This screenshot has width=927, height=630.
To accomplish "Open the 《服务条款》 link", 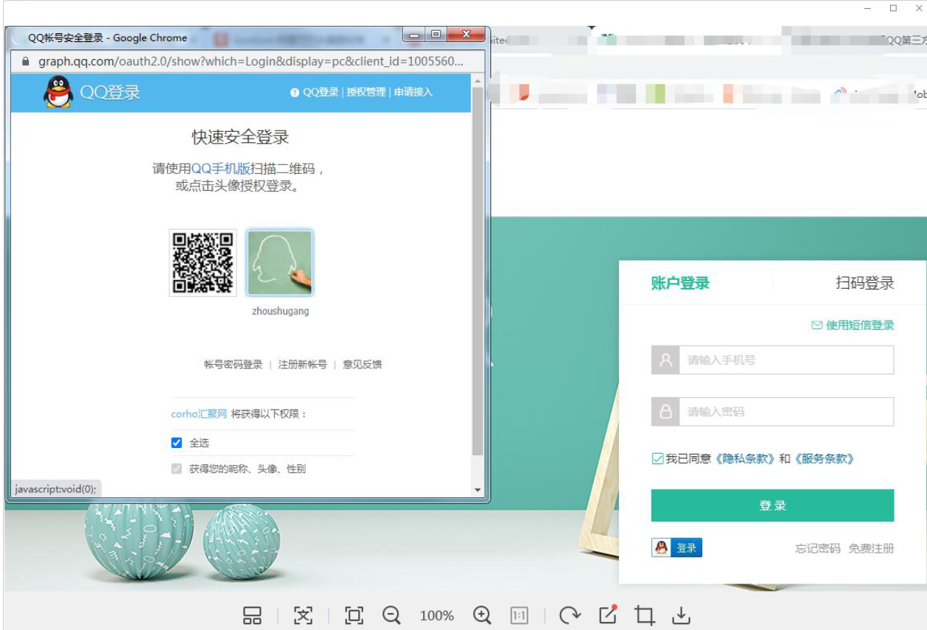I will pyautogui.click(x=824, y=458).
